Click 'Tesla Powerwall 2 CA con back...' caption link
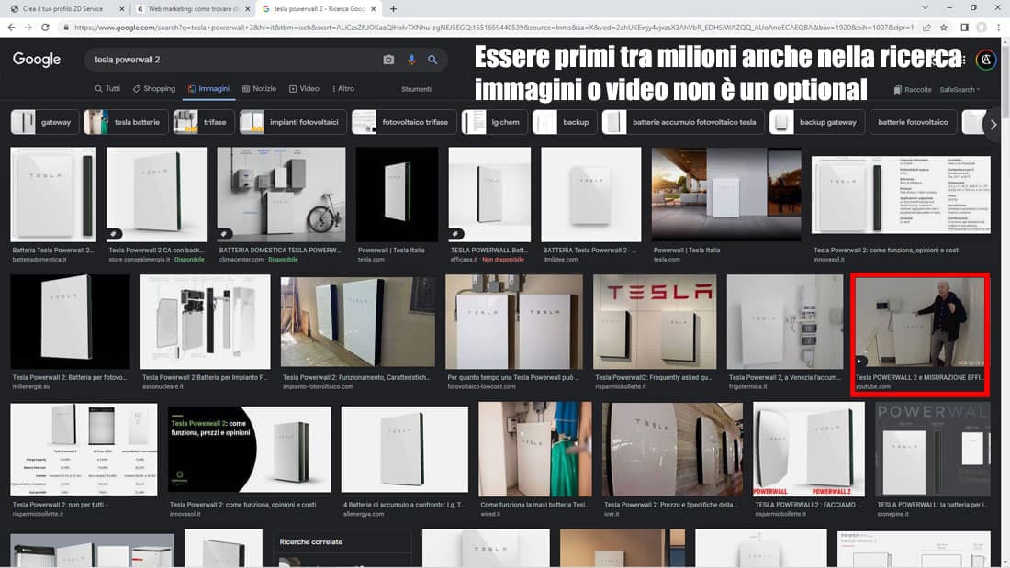The height and width of the screenshot is (568, 1010). coord(156,250)
